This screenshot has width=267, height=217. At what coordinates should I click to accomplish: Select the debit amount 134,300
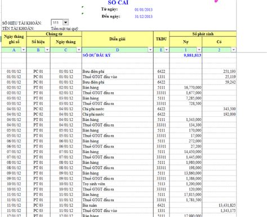(x=195, y=125)
